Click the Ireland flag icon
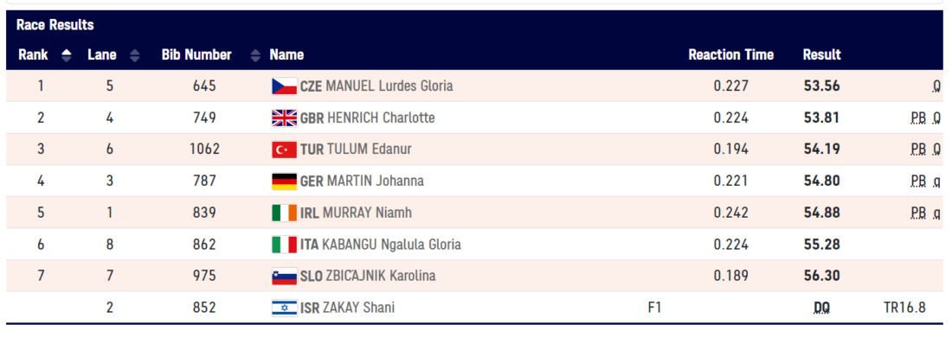This screenshot has width=952, height=343. pyautogui.click(x=284, y=213)
